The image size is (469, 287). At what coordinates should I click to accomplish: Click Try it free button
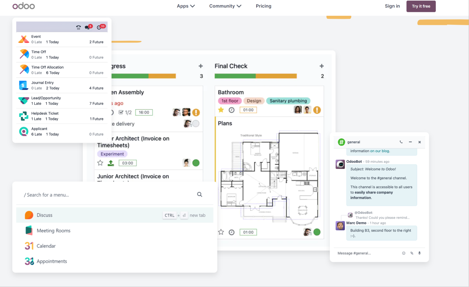421,6
